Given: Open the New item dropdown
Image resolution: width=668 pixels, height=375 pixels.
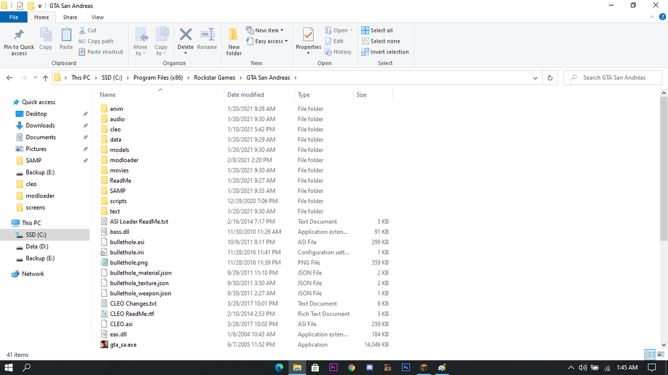Looking at the screenshot, I should [x=265, y=31].
